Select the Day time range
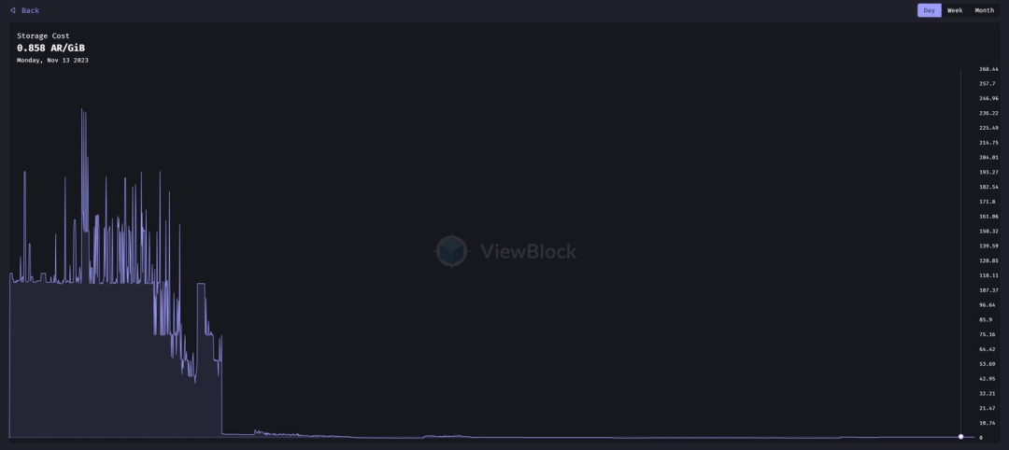The image size is (1009, 450). (929, 10)
